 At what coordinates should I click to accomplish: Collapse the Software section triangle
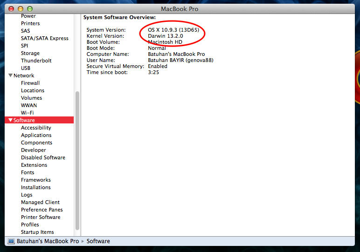[10, 120]
